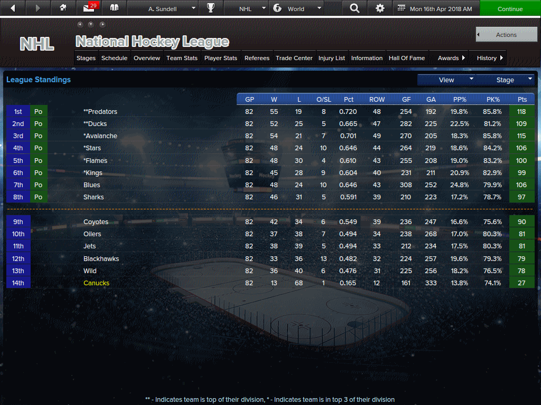
Task: Open the Avalanche team row
Action: [x=270, y=136]
